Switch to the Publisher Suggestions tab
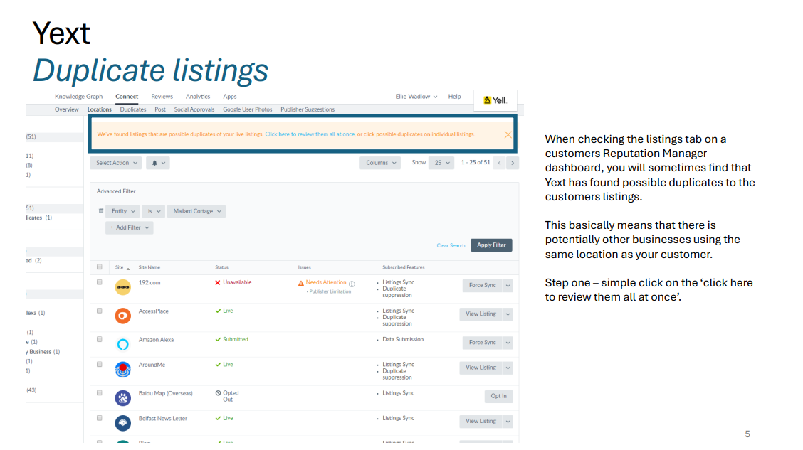 308,109
